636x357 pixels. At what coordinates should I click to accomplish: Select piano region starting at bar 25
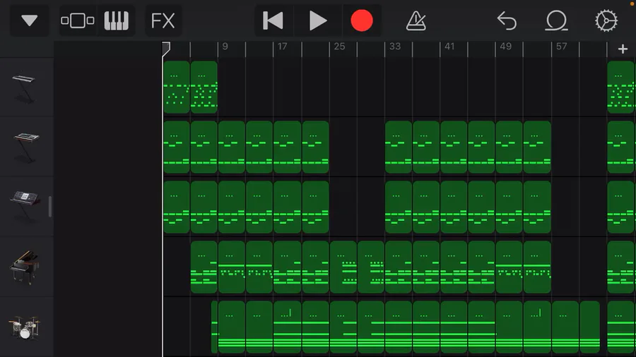[x=343, y=267]
